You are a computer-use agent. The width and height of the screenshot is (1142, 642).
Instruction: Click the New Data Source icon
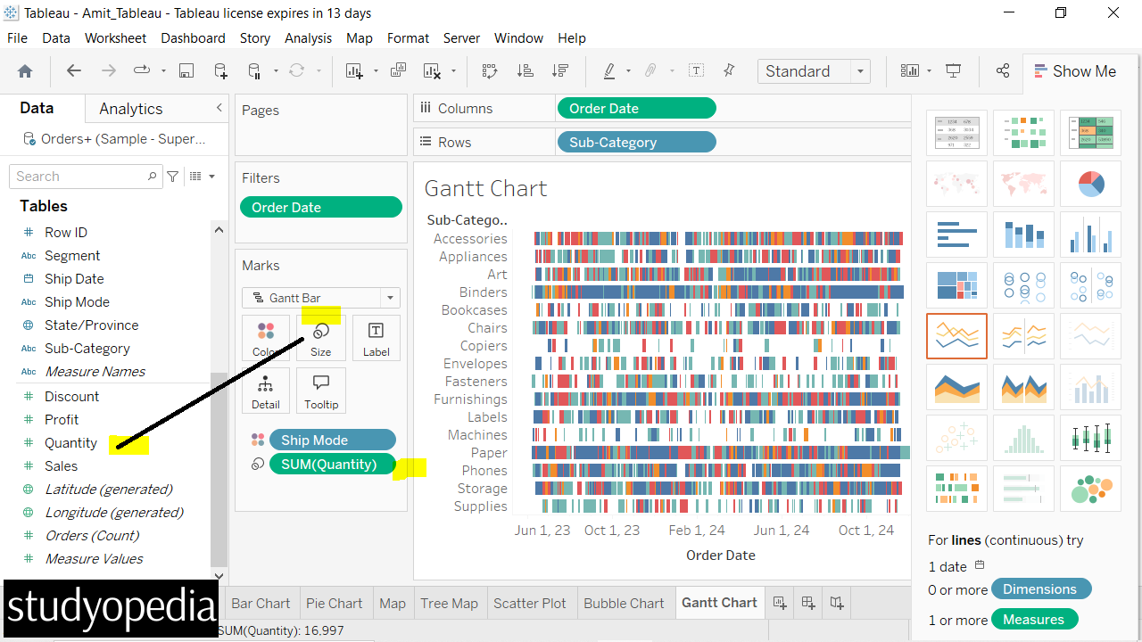pyautogui.click(x=220, y=71)
